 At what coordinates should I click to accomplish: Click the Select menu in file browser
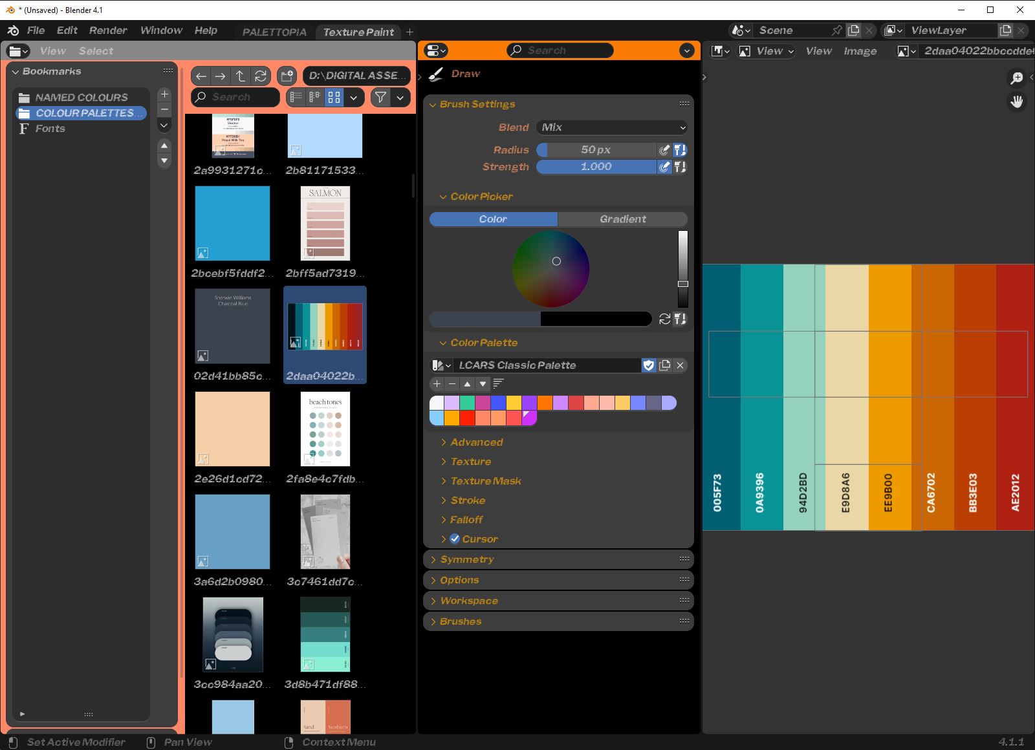tap(96, 51)
